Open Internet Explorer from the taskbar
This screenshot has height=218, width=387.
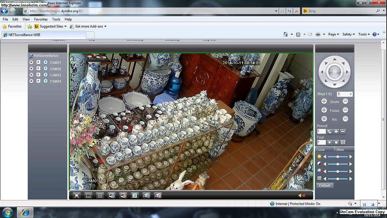click(25, 213)
